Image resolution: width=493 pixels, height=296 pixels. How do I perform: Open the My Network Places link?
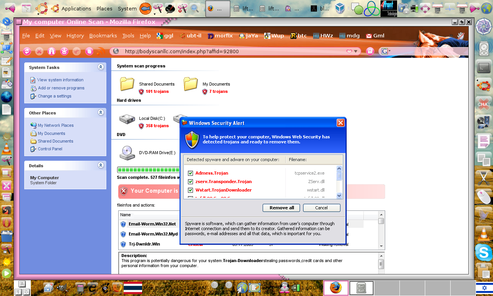[55, 125]
